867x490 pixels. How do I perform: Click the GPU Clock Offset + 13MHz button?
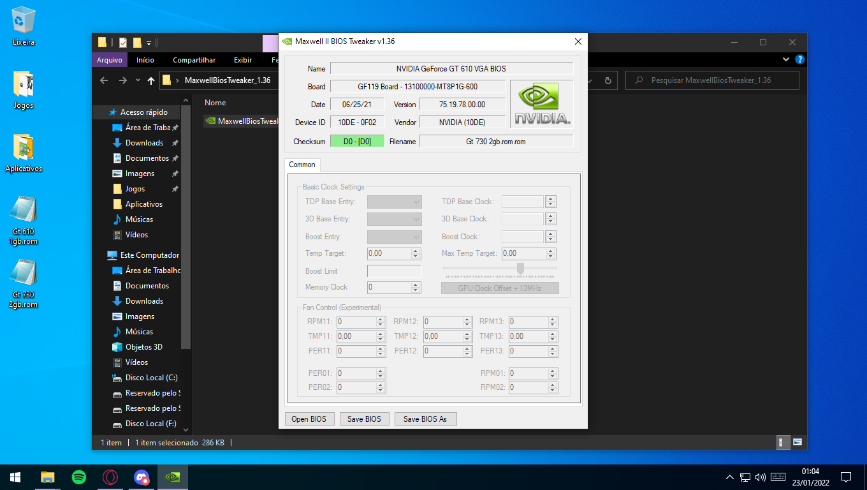(x=500, y=288)
